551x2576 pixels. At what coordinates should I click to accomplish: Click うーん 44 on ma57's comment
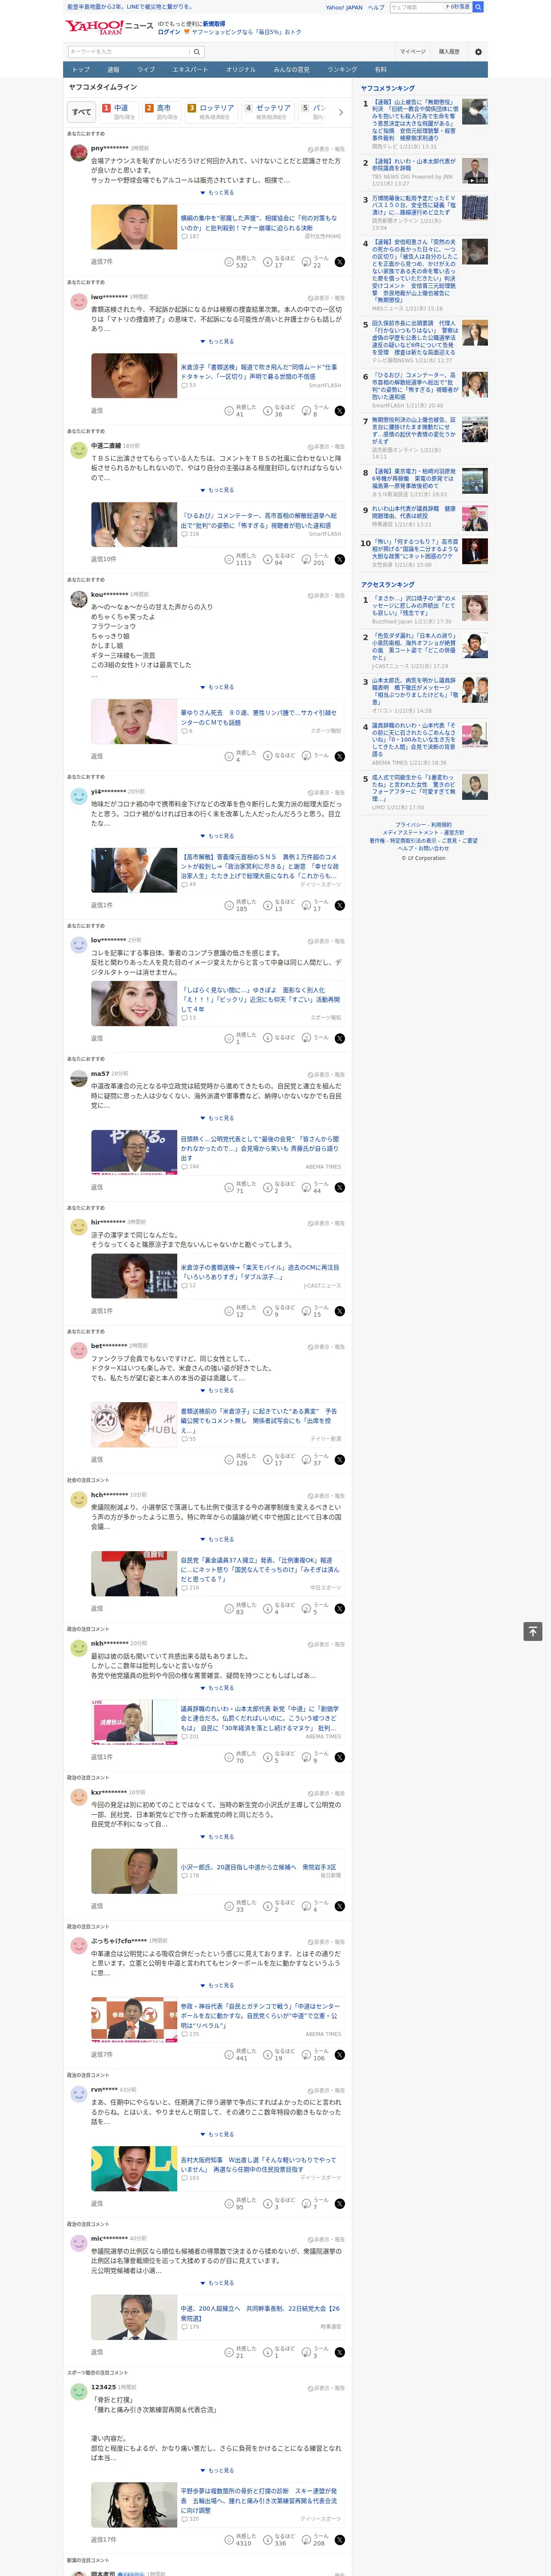click(315, 1188)
